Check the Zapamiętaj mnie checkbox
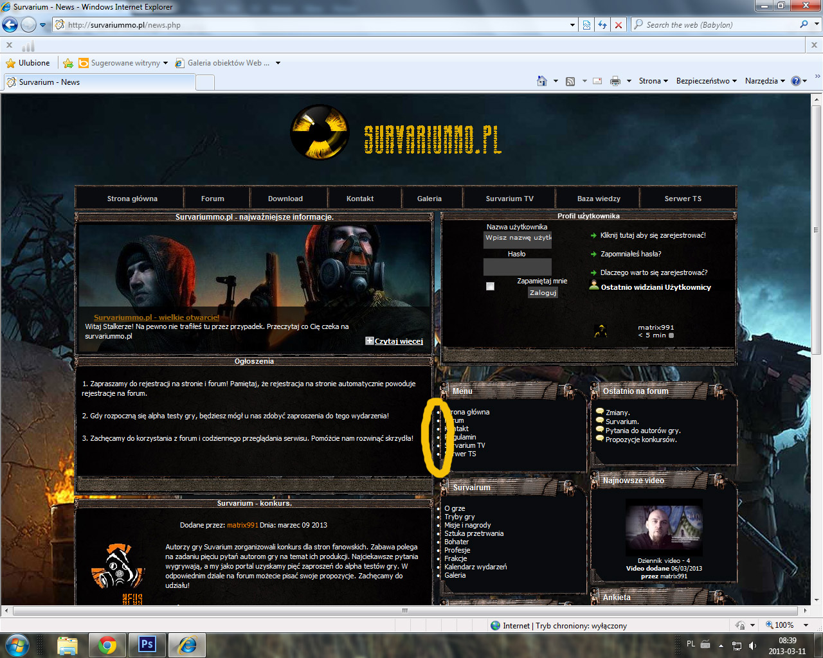The height and width of the screenshot is (658, 823). (491, 286)
